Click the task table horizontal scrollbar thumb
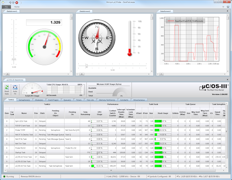The image size is (232, 180). (111, 170)
